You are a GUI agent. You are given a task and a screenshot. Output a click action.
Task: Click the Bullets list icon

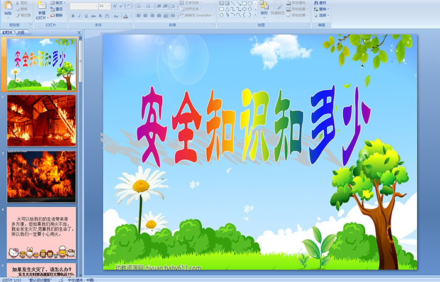140,6
